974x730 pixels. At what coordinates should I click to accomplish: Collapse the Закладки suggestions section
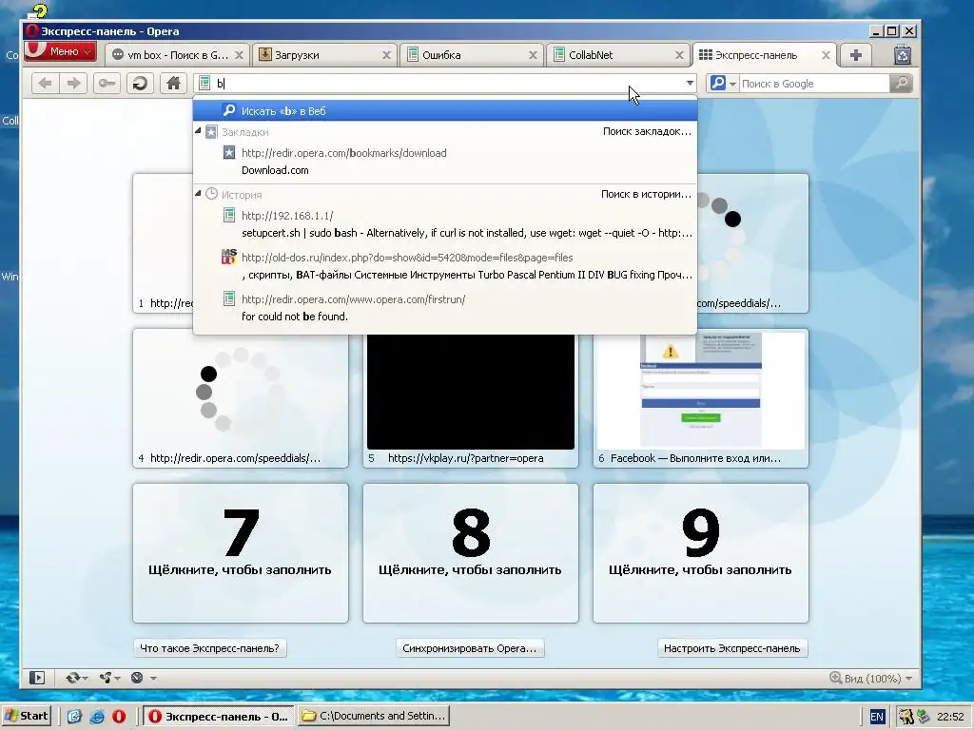tap(198, 131)
